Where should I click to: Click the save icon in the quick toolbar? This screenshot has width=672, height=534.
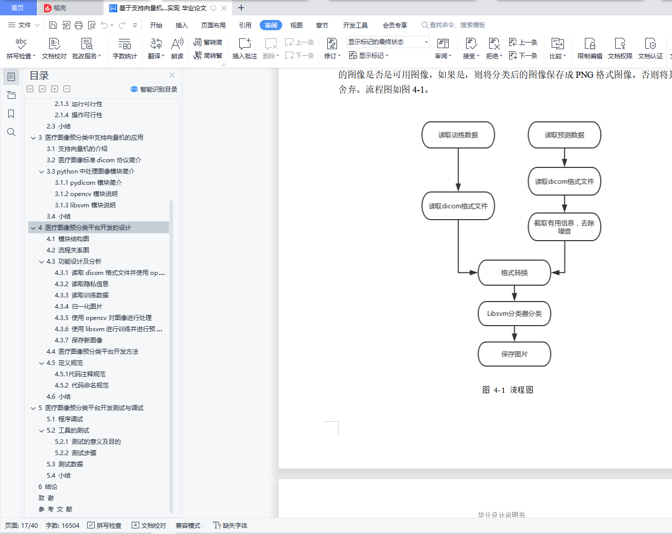(53, 25)
